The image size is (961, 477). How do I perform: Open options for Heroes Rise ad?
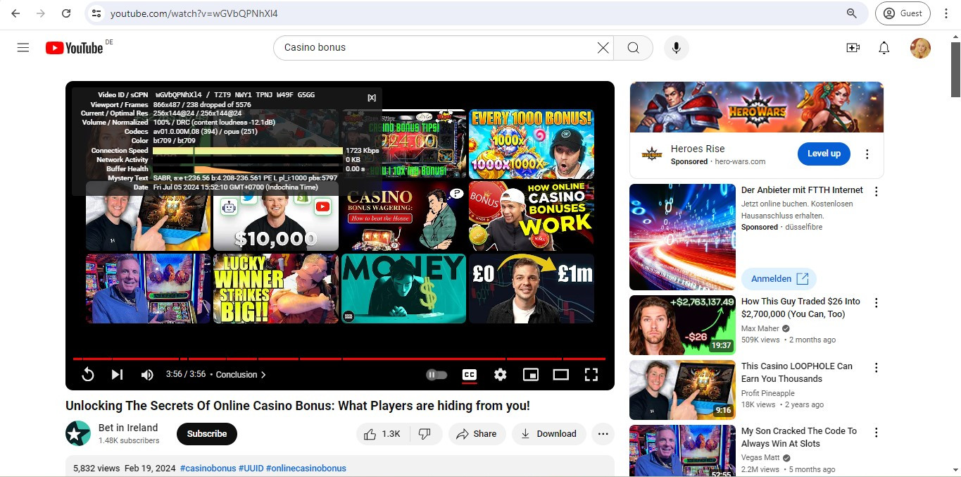(x=867, y=154)
